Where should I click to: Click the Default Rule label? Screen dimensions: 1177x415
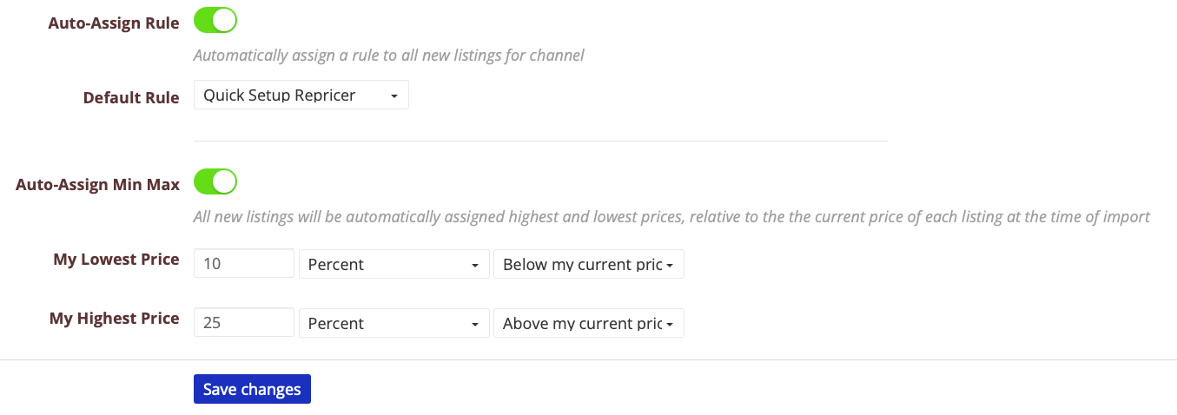click(x=131, y=98)
